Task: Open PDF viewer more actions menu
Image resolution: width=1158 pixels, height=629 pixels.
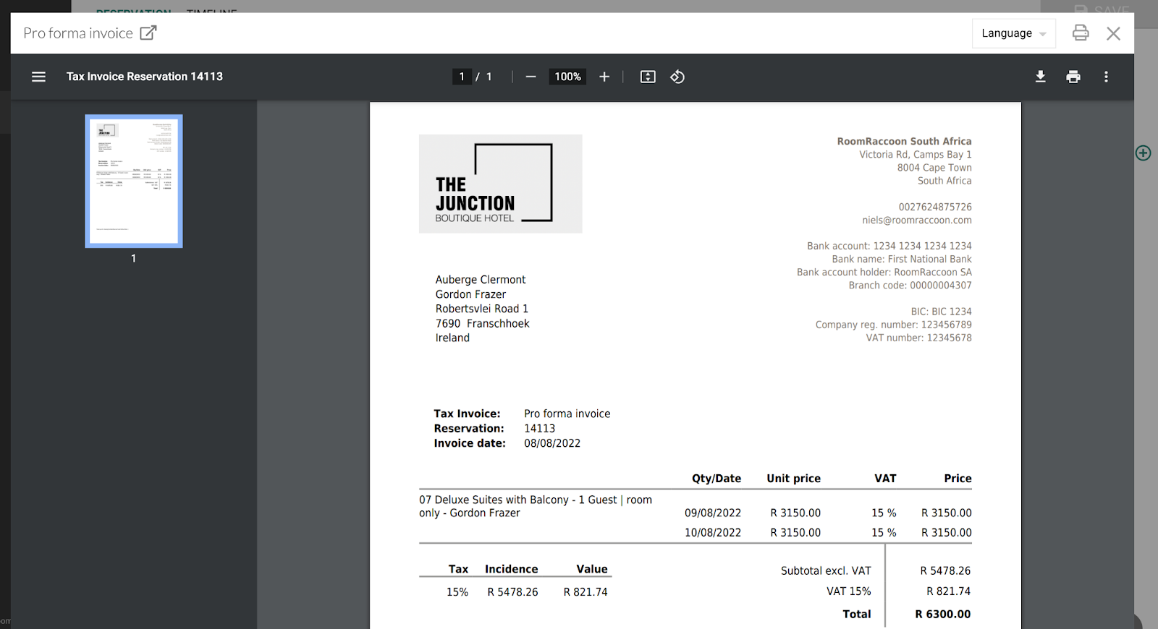Action: point(1106,77)
